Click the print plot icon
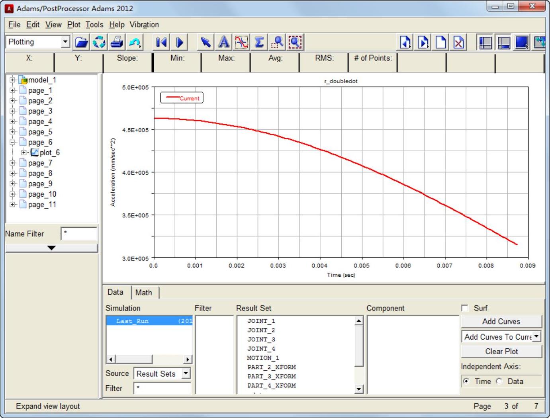This screenshot has width=550, height=418. click(x=117, y=42)
